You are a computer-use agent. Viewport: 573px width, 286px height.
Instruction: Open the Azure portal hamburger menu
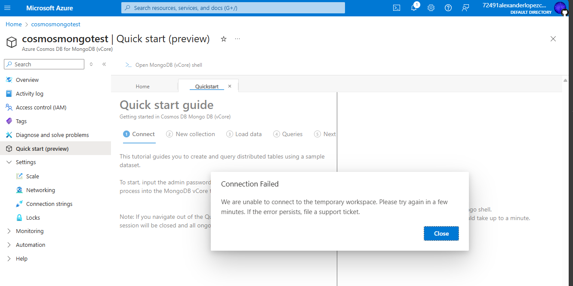pos(7,8)
